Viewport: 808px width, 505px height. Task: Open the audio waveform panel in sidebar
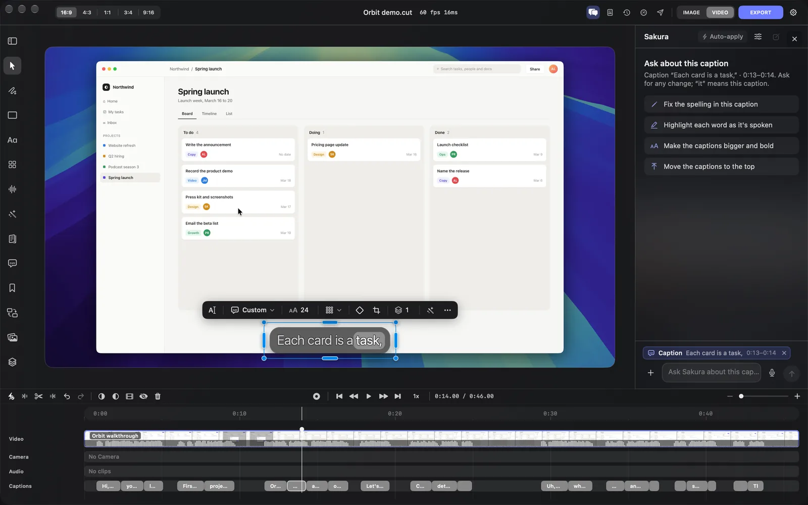point(12,189)
